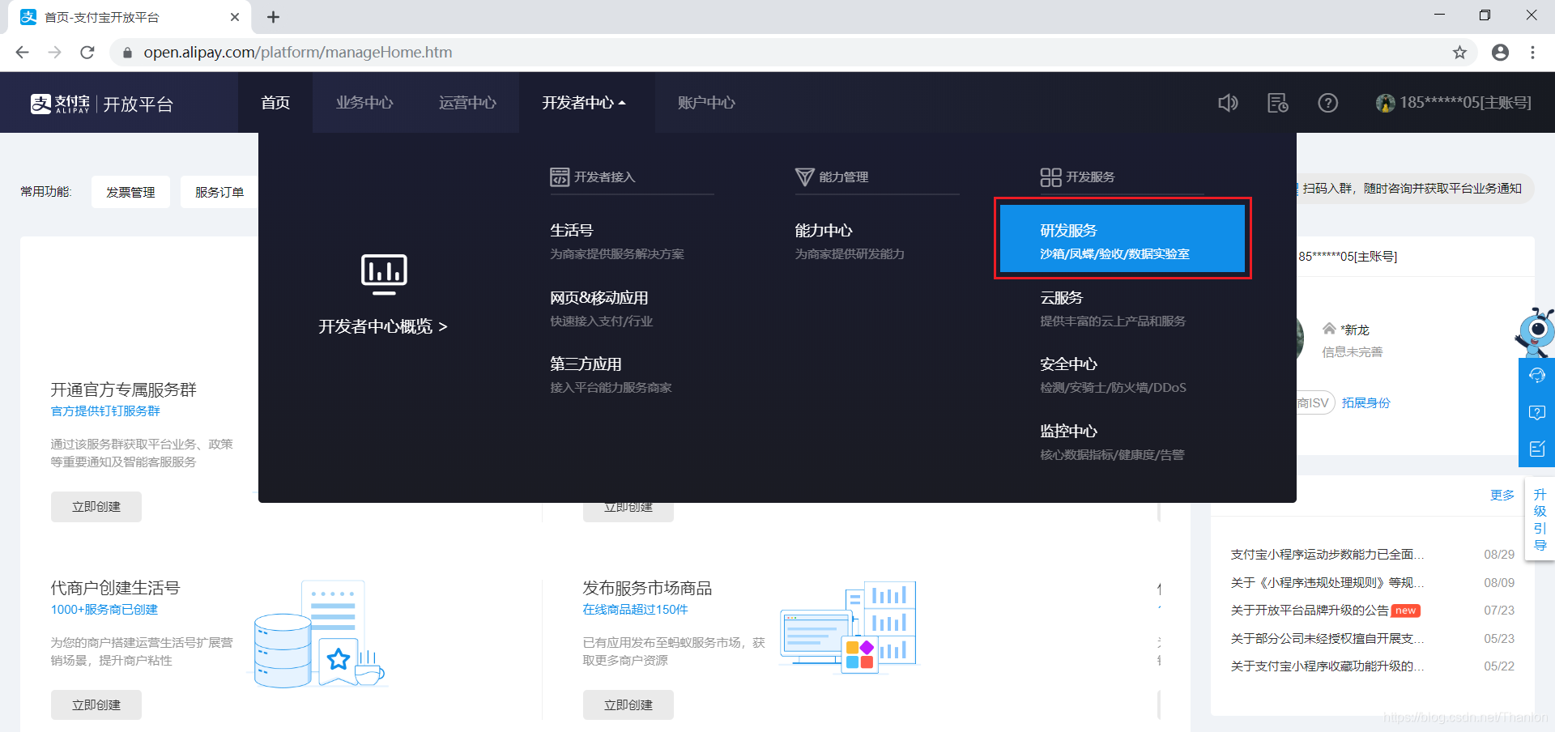This screenshot has width=1555, height=732.
Task: Reload the page
Action: click(x=87, y=53)
